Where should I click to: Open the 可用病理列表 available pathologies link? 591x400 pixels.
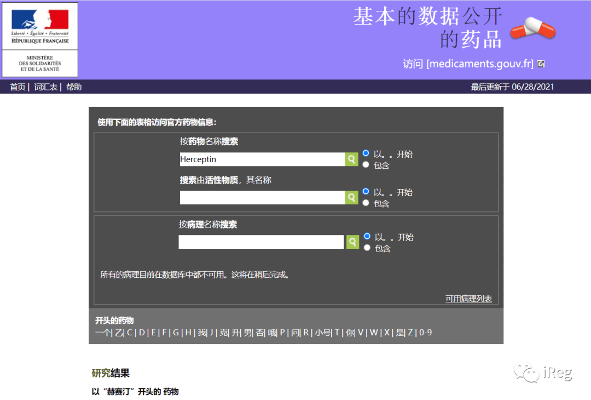pyautogui.click(x=468, y=299)
